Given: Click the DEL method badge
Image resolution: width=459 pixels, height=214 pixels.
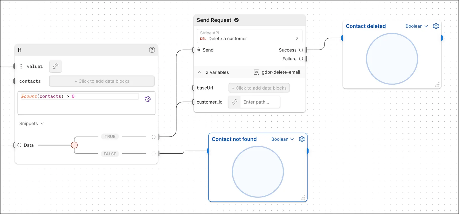Looking at the screenshot, I should point(203,39).
